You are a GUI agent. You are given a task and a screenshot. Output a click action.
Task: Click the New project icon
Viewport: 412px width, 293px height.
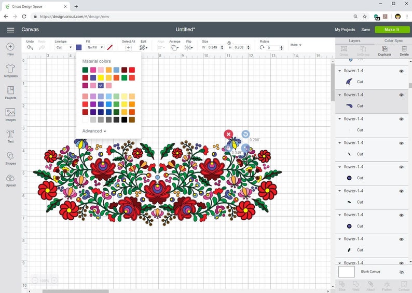coord(10,47)
